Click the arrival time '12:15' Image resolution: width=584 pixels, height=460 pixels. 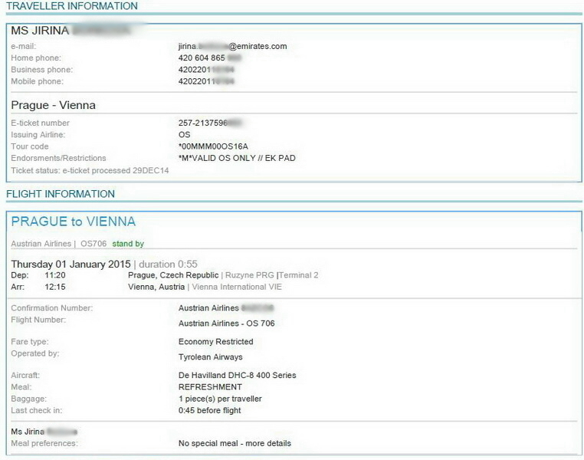point(55,287)
